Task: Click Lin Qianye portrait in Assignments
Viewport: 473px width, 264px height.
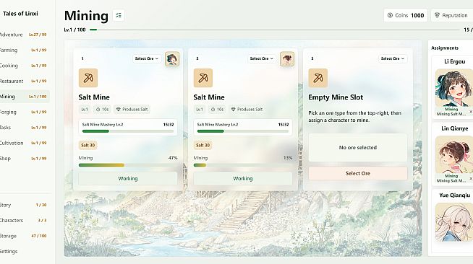Action: click(454, 154)
